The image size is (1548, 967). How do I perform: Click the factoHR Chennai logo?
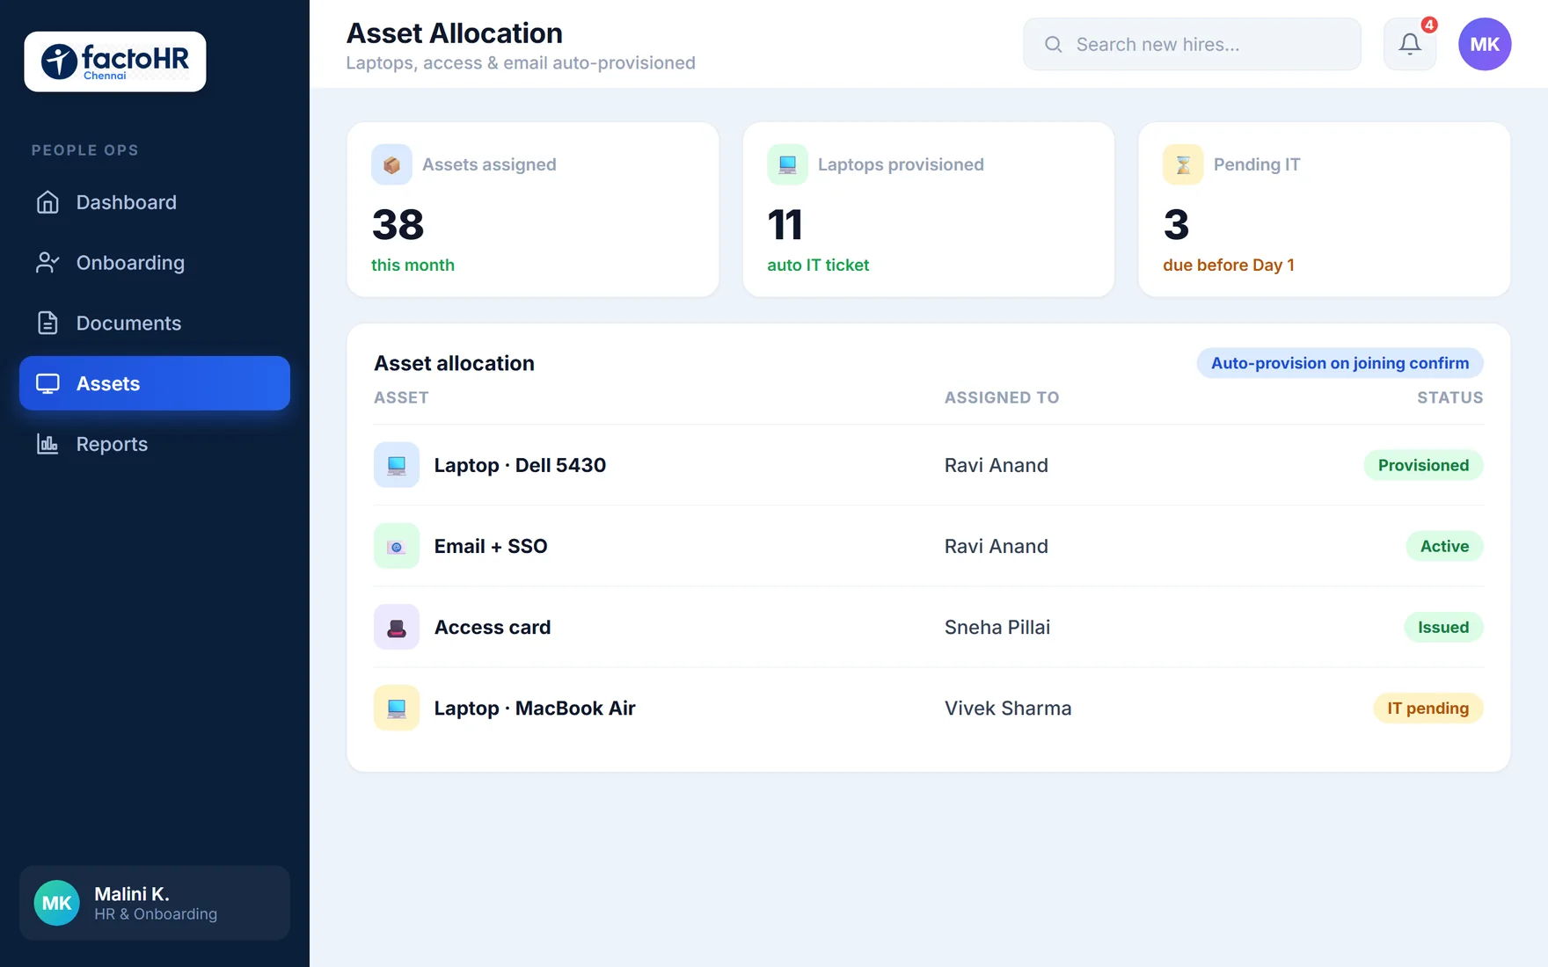pos(115,62)
